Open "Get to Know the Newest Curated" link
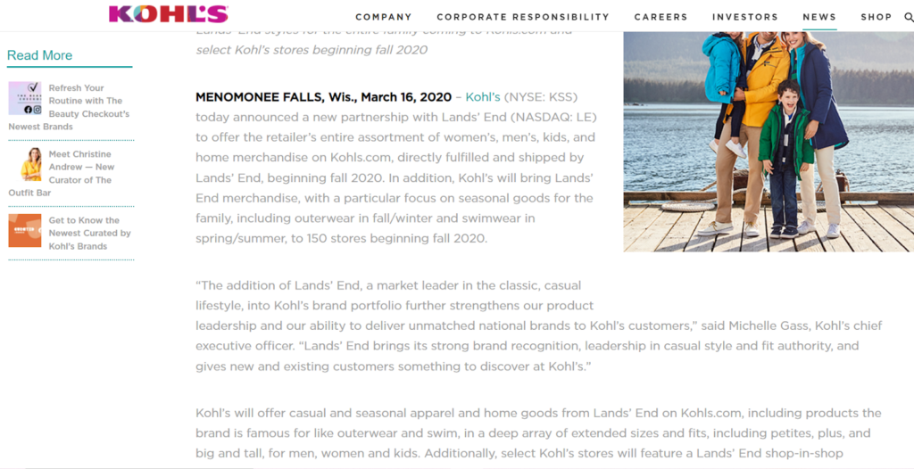The image size is (914, 469). point(89,226)
